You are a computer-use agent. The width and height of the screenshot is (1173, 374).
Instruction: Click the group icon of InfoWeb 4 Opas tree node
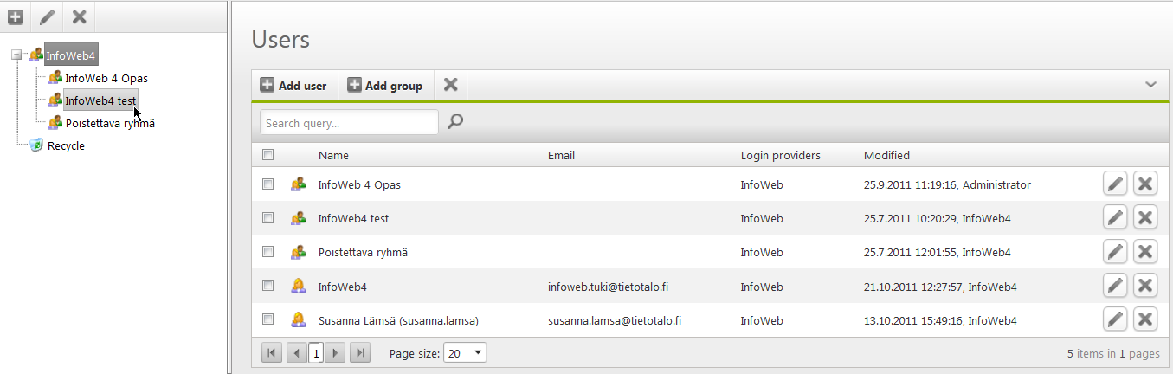point(55,78)
